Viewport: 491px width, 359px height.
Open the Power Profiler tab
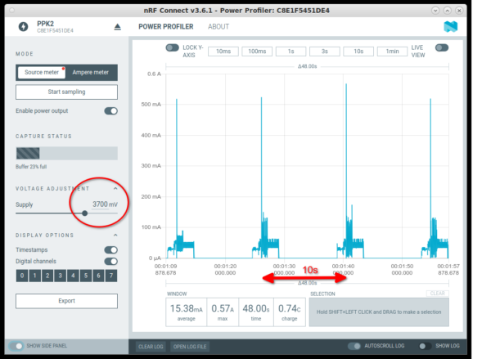click(x=165, y=26)
